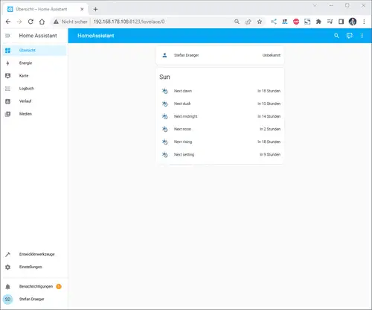Click the Nicht sicher security warning
Image resolution: width=372 pixels, height=310 pixels.
71,22
